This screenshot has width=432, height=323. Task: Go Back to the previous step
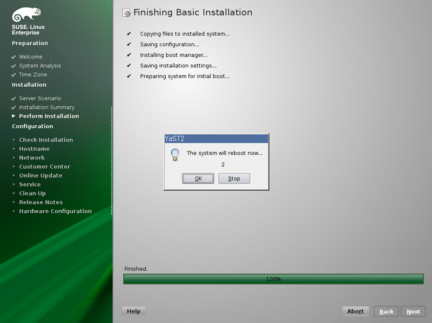click(x=386, y=312)
